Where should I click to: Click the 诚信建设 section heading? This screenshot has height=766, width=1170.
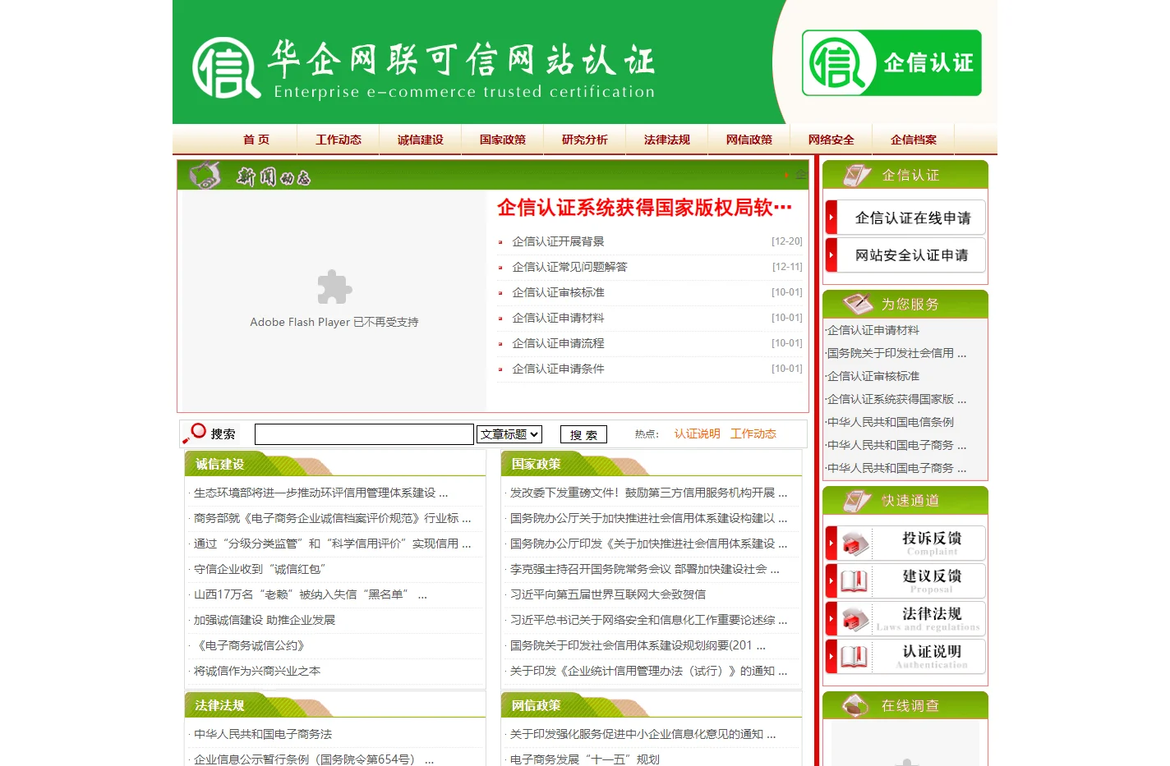pyautogui.click(x=220, y=464)
